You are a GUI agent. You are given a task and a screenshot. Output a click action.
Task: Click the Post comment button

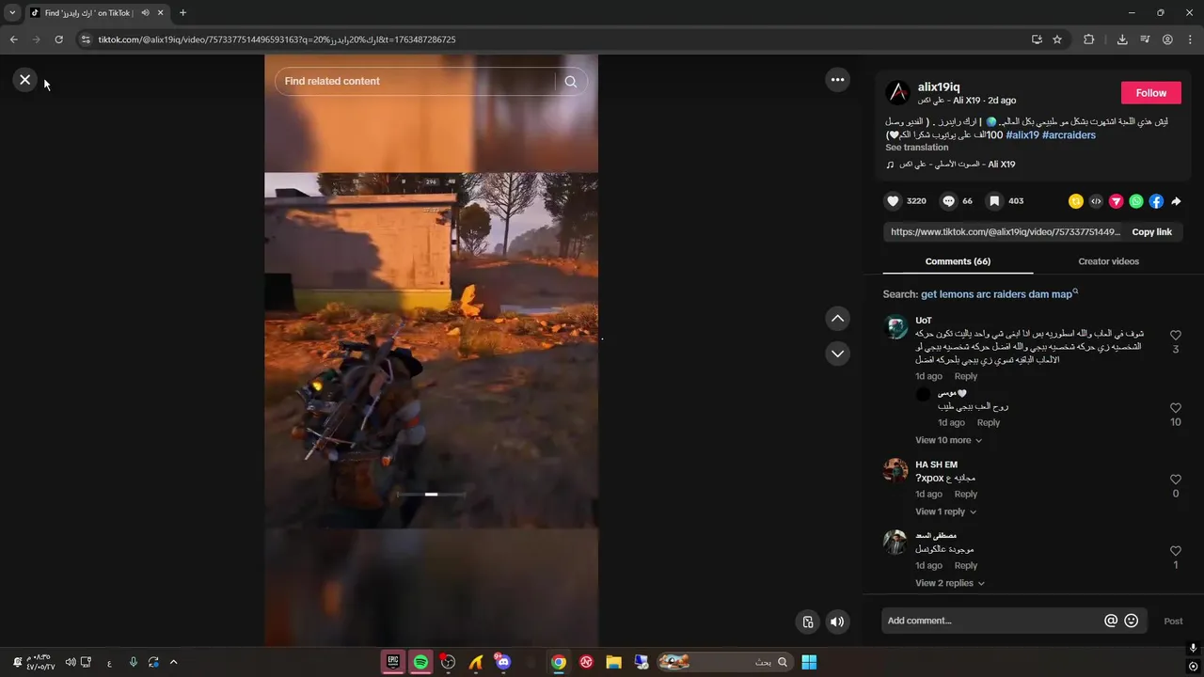tap(1173, 622)
